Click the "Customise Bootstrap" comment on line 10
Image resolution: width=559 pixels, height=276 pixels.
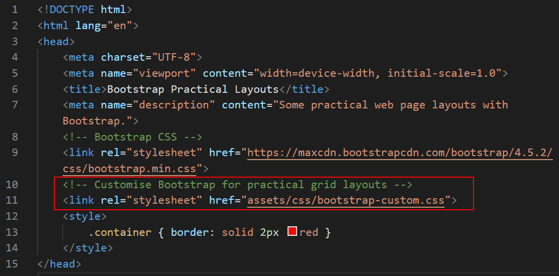(x=237, y=185)
